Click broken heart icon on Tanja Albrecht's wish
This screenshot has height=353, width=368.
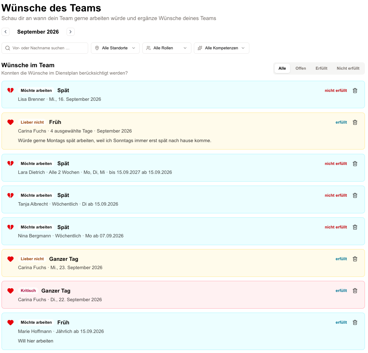point(10,195)
